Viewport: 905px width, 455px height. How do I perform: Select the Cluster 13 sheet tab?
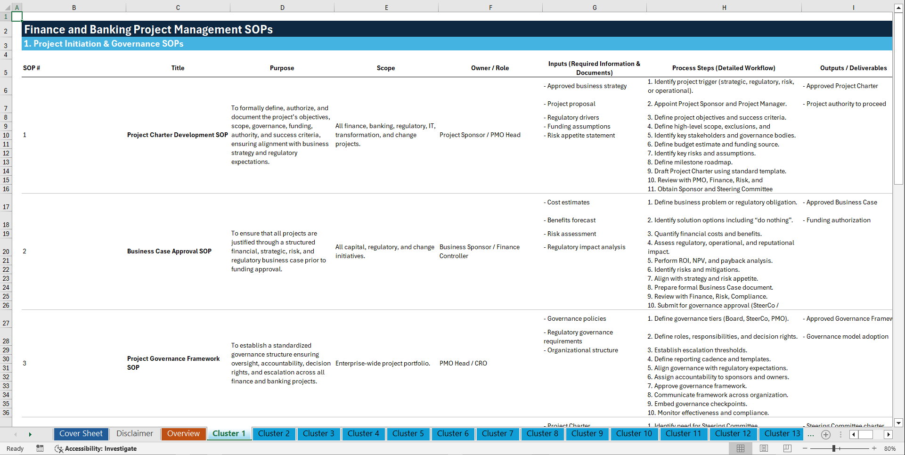[781, 434]
